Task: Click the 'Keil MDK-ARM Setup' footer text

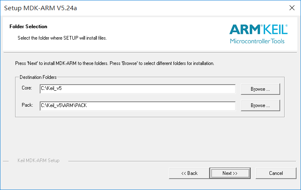Action: (x=38, y=161)
